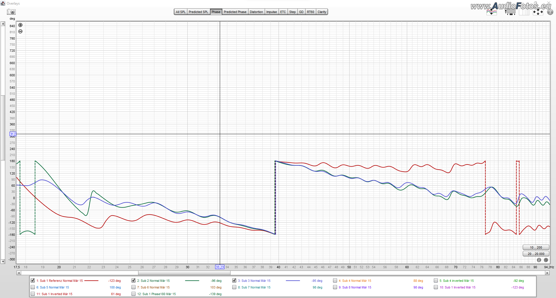Click the vertical scrollbar thumb
This screenshot has width=556, height=298.
pos(3,127)
